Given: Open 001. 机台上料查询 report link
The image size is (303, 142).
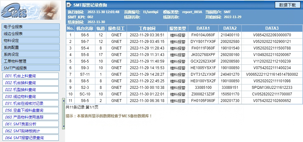Looking at the screenshot, I should pyautogui.click(x=31, y=76).
